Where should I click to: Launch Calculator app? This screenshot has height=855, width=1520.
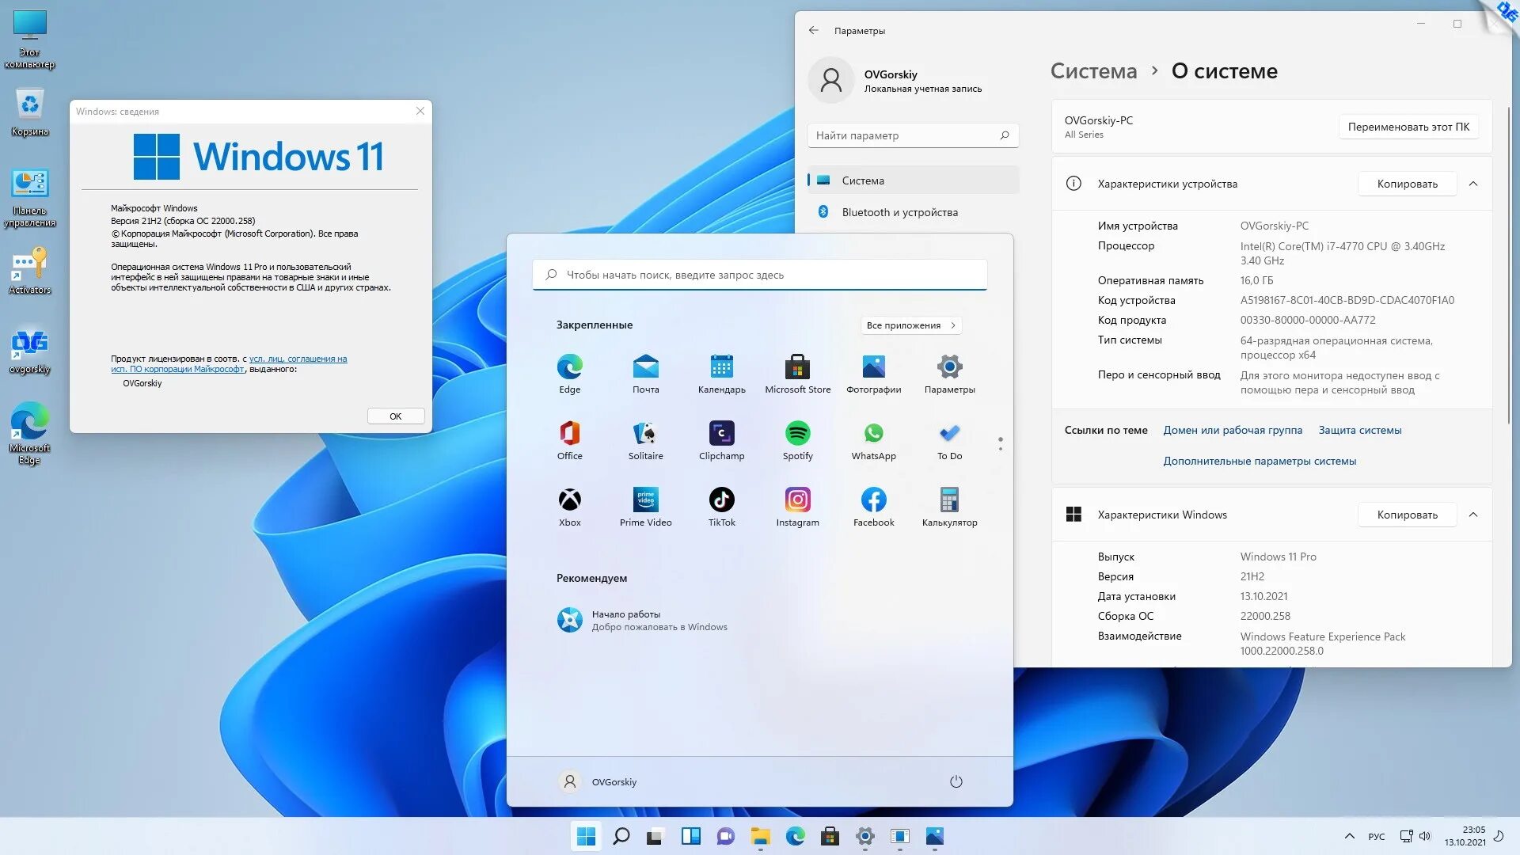[x=949, y=499]
